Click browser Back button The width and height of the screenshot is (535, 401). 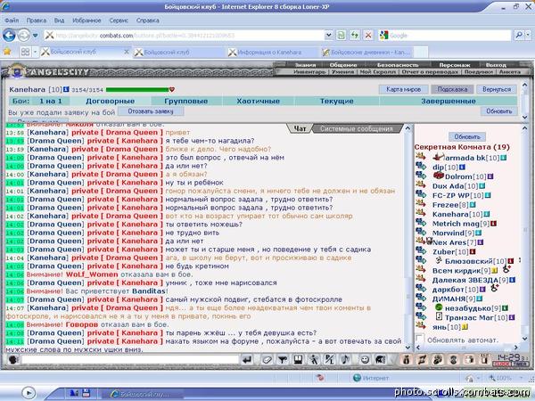coord(9,35)
